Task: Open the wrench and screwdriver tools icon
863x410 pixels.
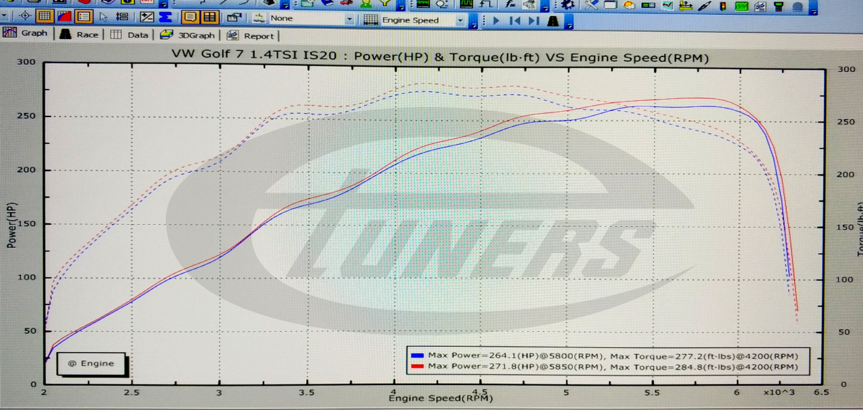Action: pos(591,5)
